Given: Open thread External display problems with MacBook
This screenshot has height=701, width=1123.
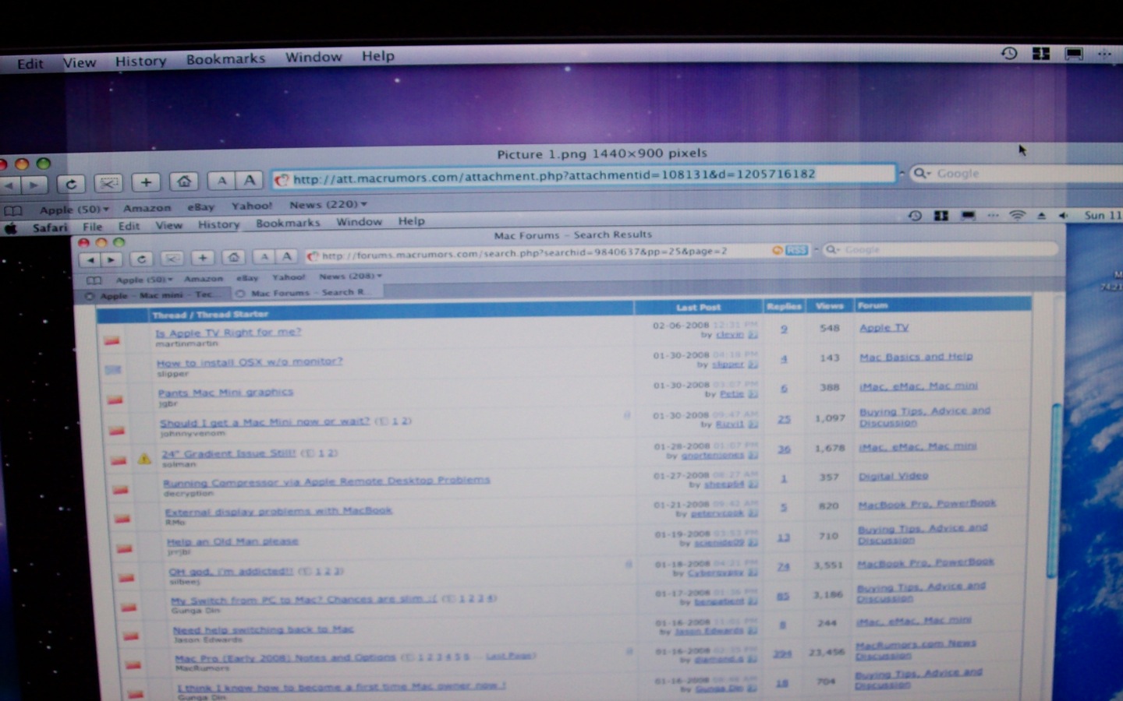Looking at the screenshot, I should 279,512.
